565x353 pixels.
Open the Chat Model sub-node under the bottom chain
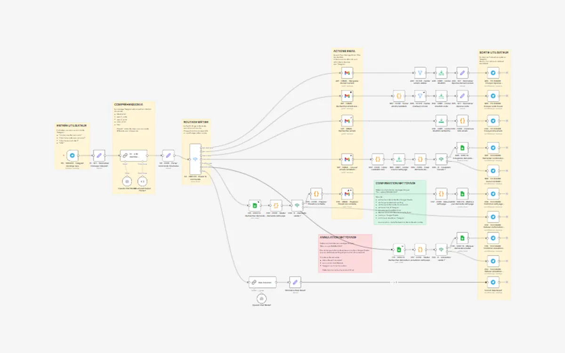point(260,298)
